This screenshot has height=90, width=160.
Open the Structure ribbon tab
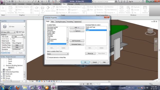click(36, 4)
